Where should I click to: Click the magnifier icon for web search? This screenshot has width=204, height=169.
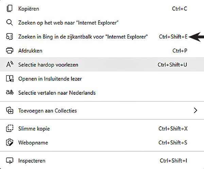coord(10,22)
